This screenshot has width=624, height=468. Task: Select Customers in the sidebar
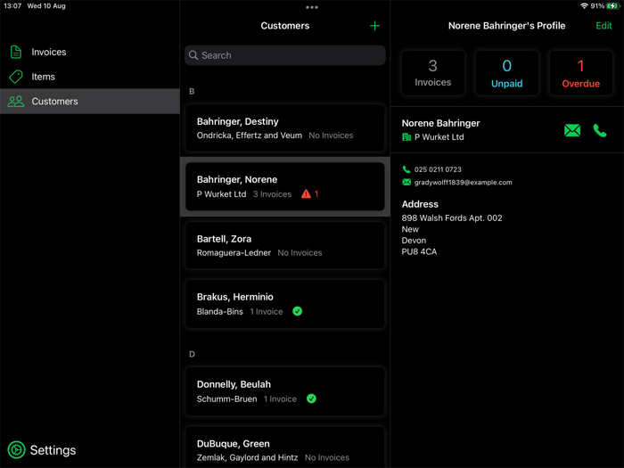55,102
